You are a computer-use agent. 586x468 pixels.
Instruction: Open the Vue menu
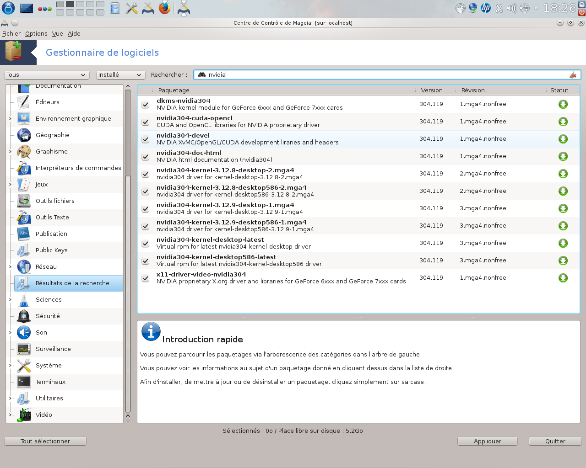pos(57,33)
